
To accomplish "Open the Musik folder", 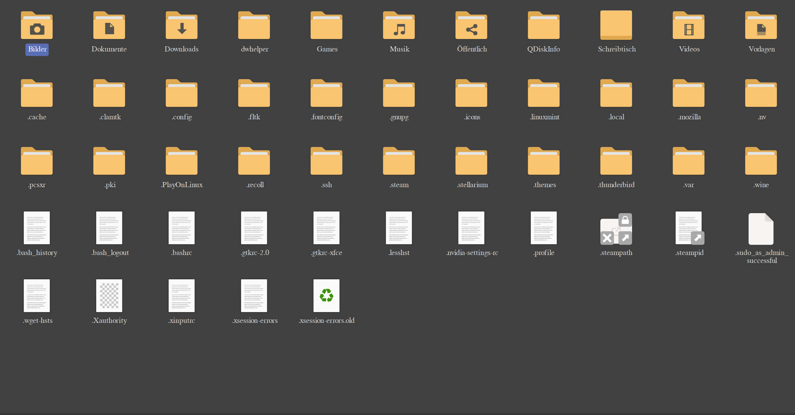I will 399,26.
